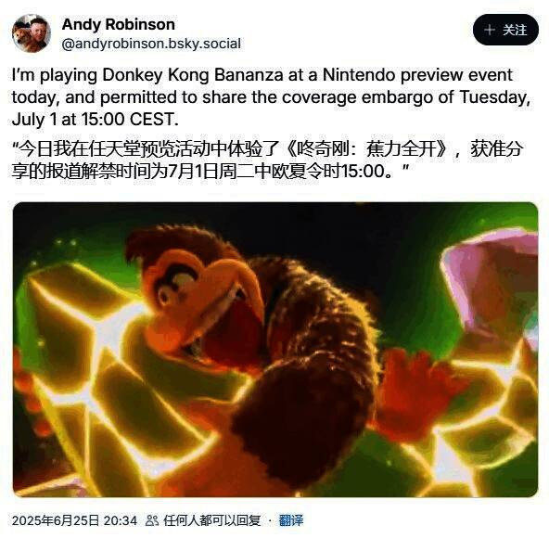Click the dog in the profile avatar

click(x=21, y=37)
